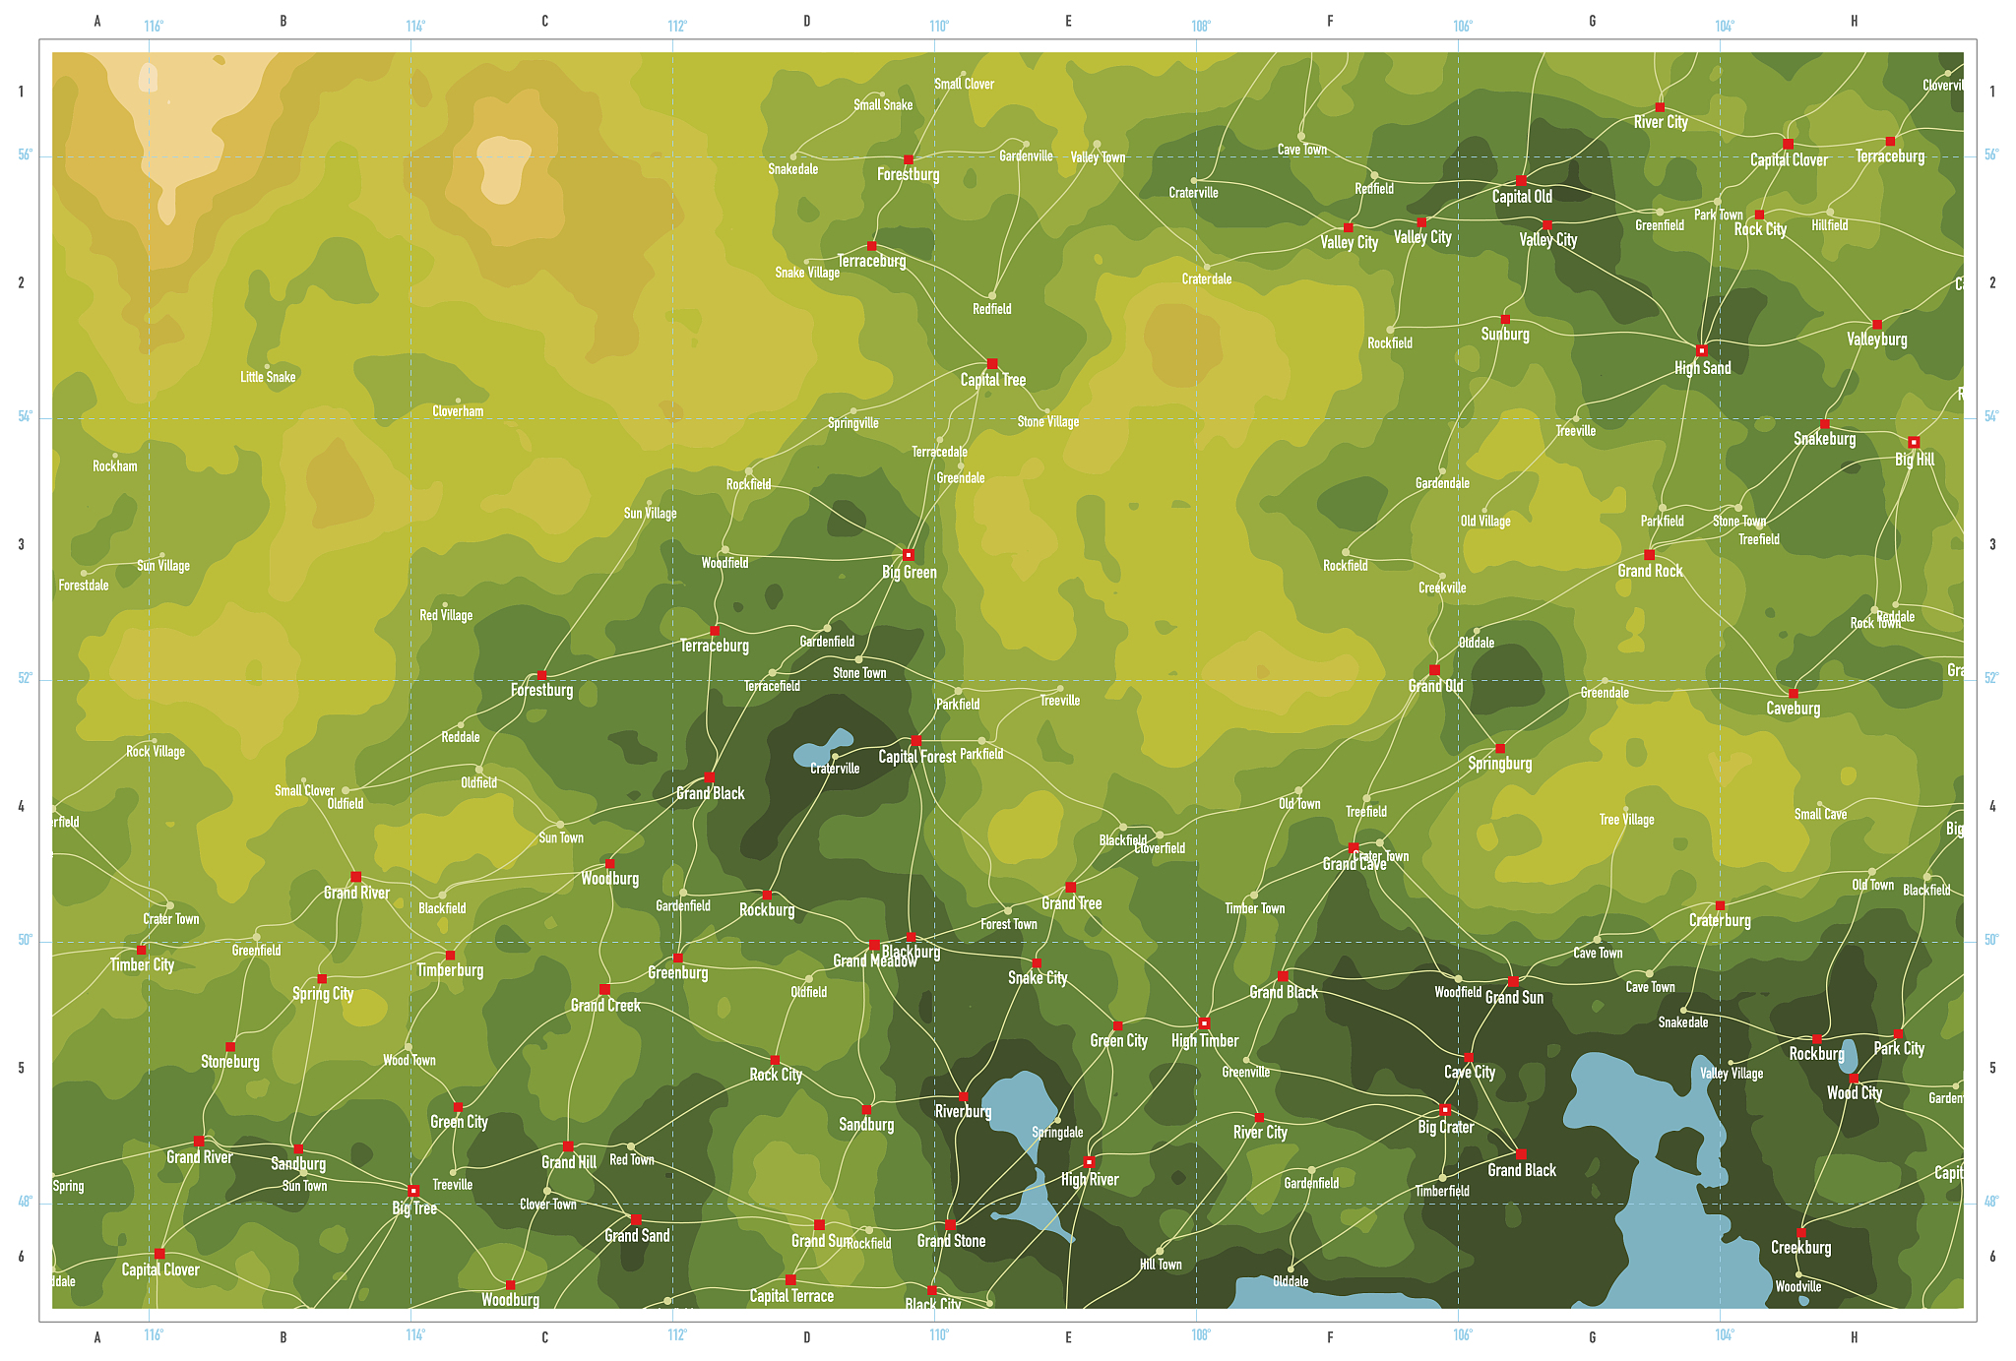Select the Craterdale label
The image size is (2016, 1361).
[x=1207, y=279]
